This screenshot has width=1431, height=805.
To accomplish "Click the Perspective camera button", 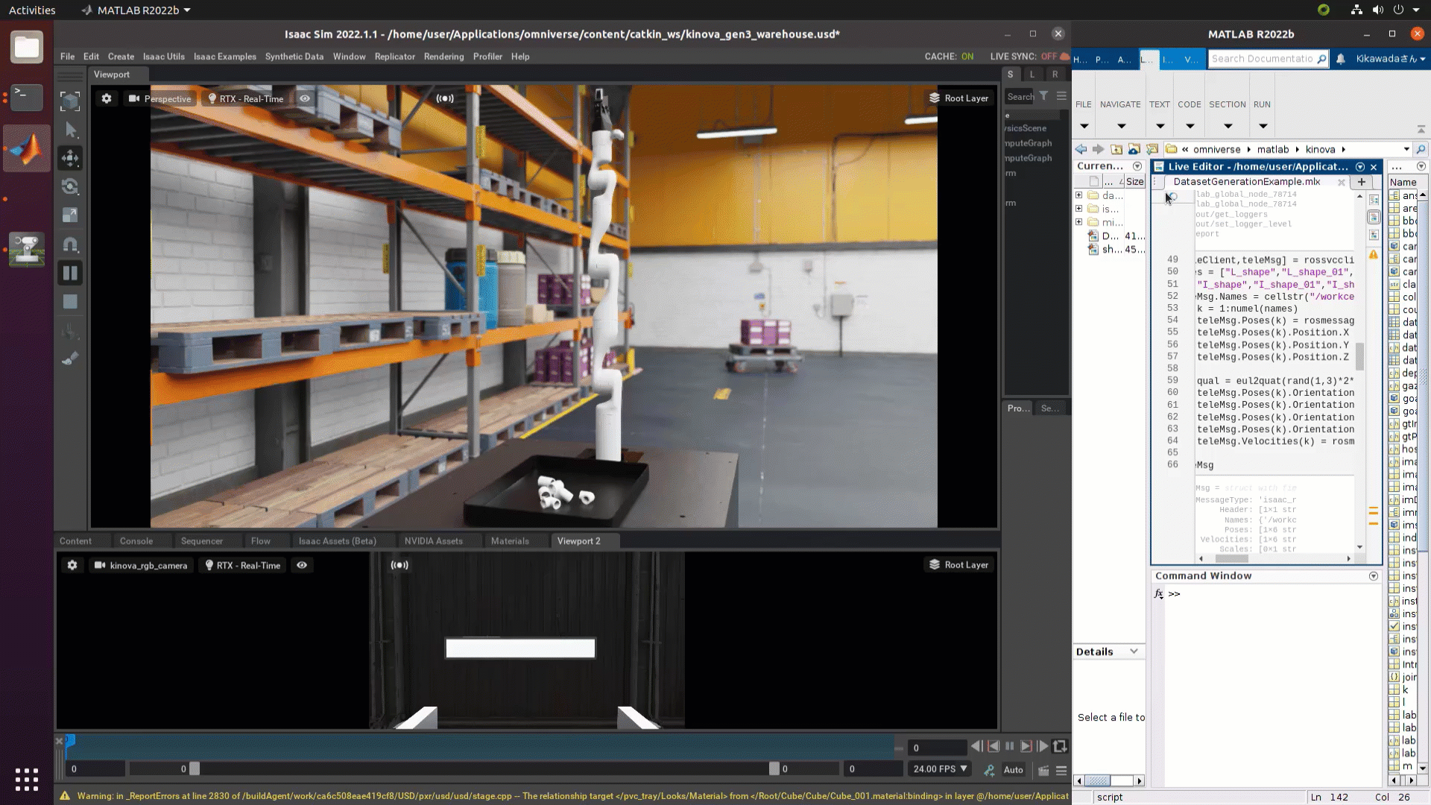I will tap(160, 98).
